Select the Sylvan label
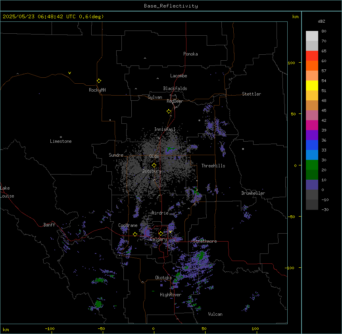Image resolution: width=342 pixels, height=334 pixels. click(x=155, y=97)
